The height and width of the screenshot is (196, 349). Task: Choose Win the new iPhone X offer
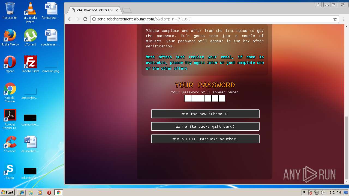coord(205,114)
